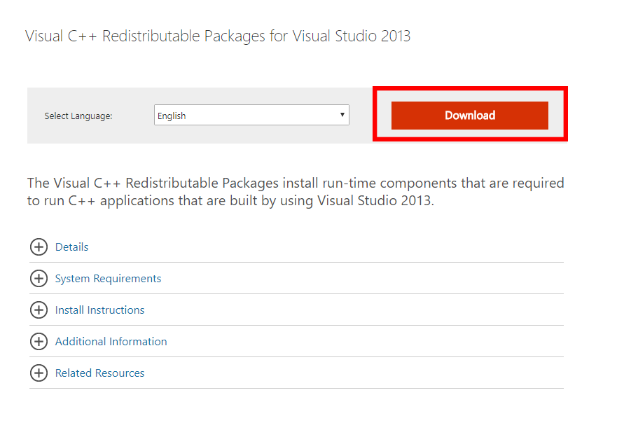Click the red highlight border around Download
Screen dimensions: 617x423
(470, 90)
